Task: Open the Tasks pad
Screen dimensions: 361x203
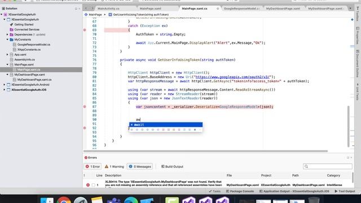Action: (214, 191)
